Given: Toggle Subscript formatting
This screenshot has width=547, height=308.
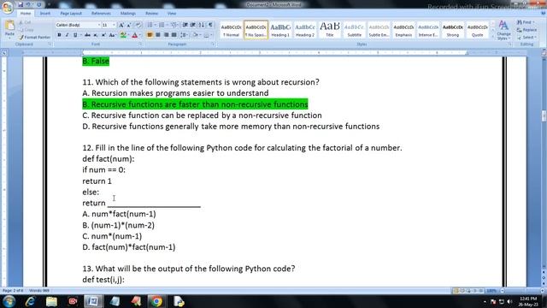Looking at the screenshot, I should (95, 35).
